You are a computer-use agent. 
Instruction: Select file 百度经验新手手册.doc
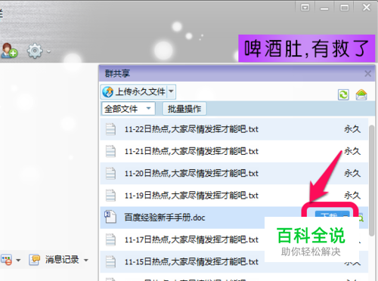234,218
